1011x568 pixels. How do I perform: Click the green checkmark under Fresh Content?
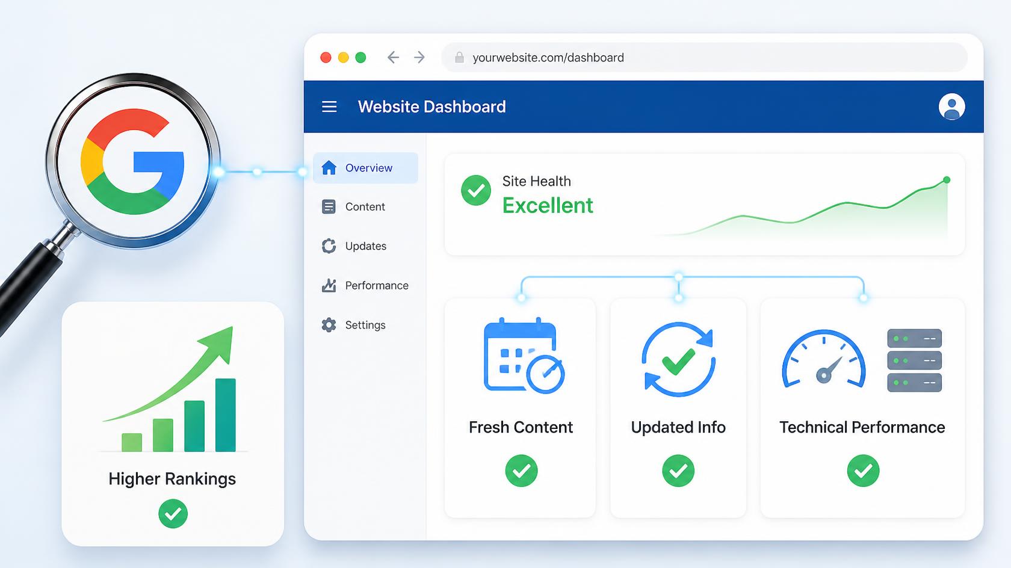click(521, 471)
